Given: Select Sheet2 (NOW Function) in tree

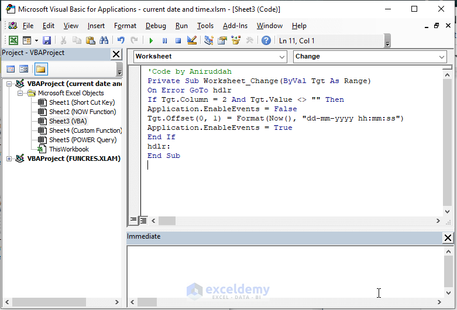Looking at the screenshot, I should point(83,112).
